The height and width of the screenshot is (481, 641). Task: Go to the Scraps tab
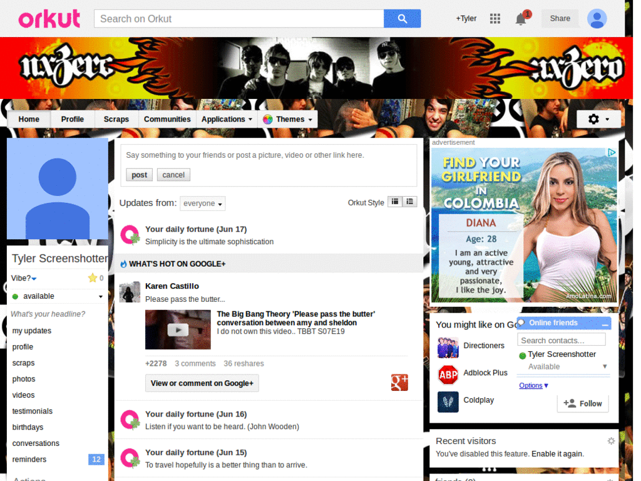(116, 120)
